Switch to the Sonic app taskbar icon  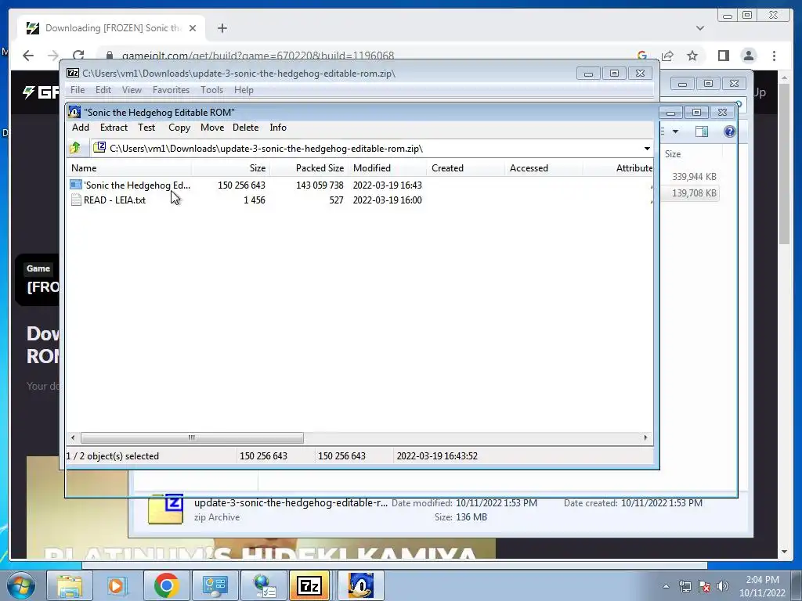360,585
